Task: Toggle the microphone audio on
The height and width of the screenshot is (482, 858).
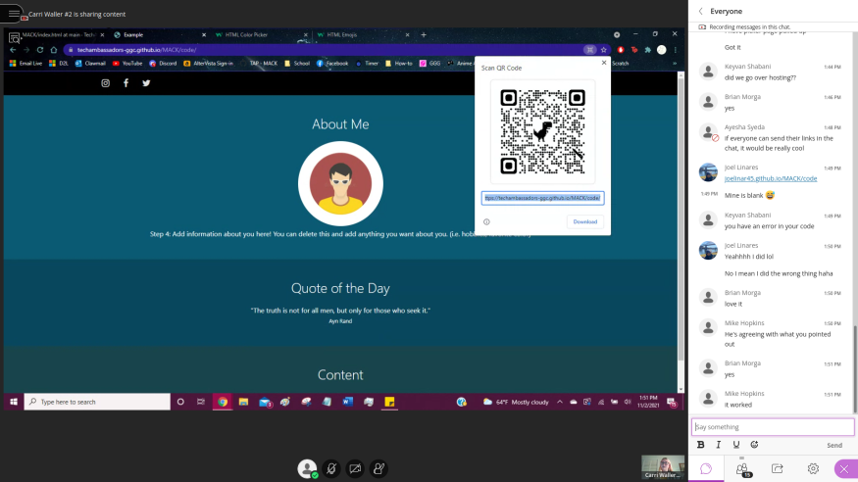Action: point(331,469)
